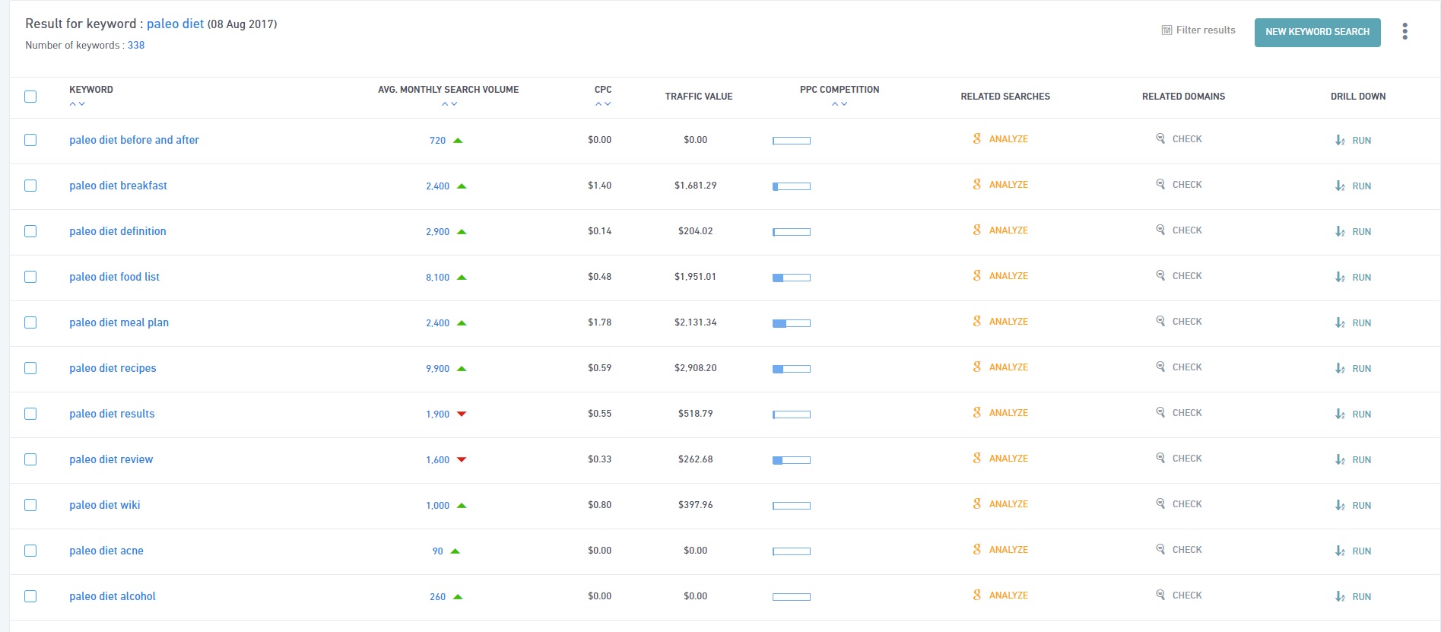Image resolution: width=1441 pixels, height=632 pixels.
Task: Click Run drill-down icon for paleo diet wiki
Action: pyautogui.click(x=1340, y=506)
